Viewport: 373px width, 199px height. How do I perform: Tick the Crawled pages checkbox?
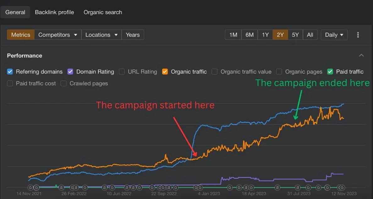(63, 83)
